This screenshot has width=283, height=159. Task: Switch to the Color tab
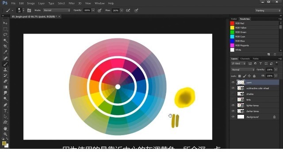(234, 19)
